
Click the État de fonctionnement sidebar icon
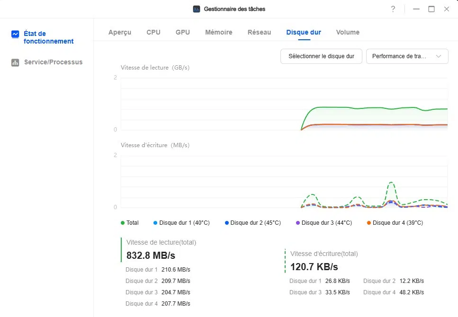[x=15, y=34]
